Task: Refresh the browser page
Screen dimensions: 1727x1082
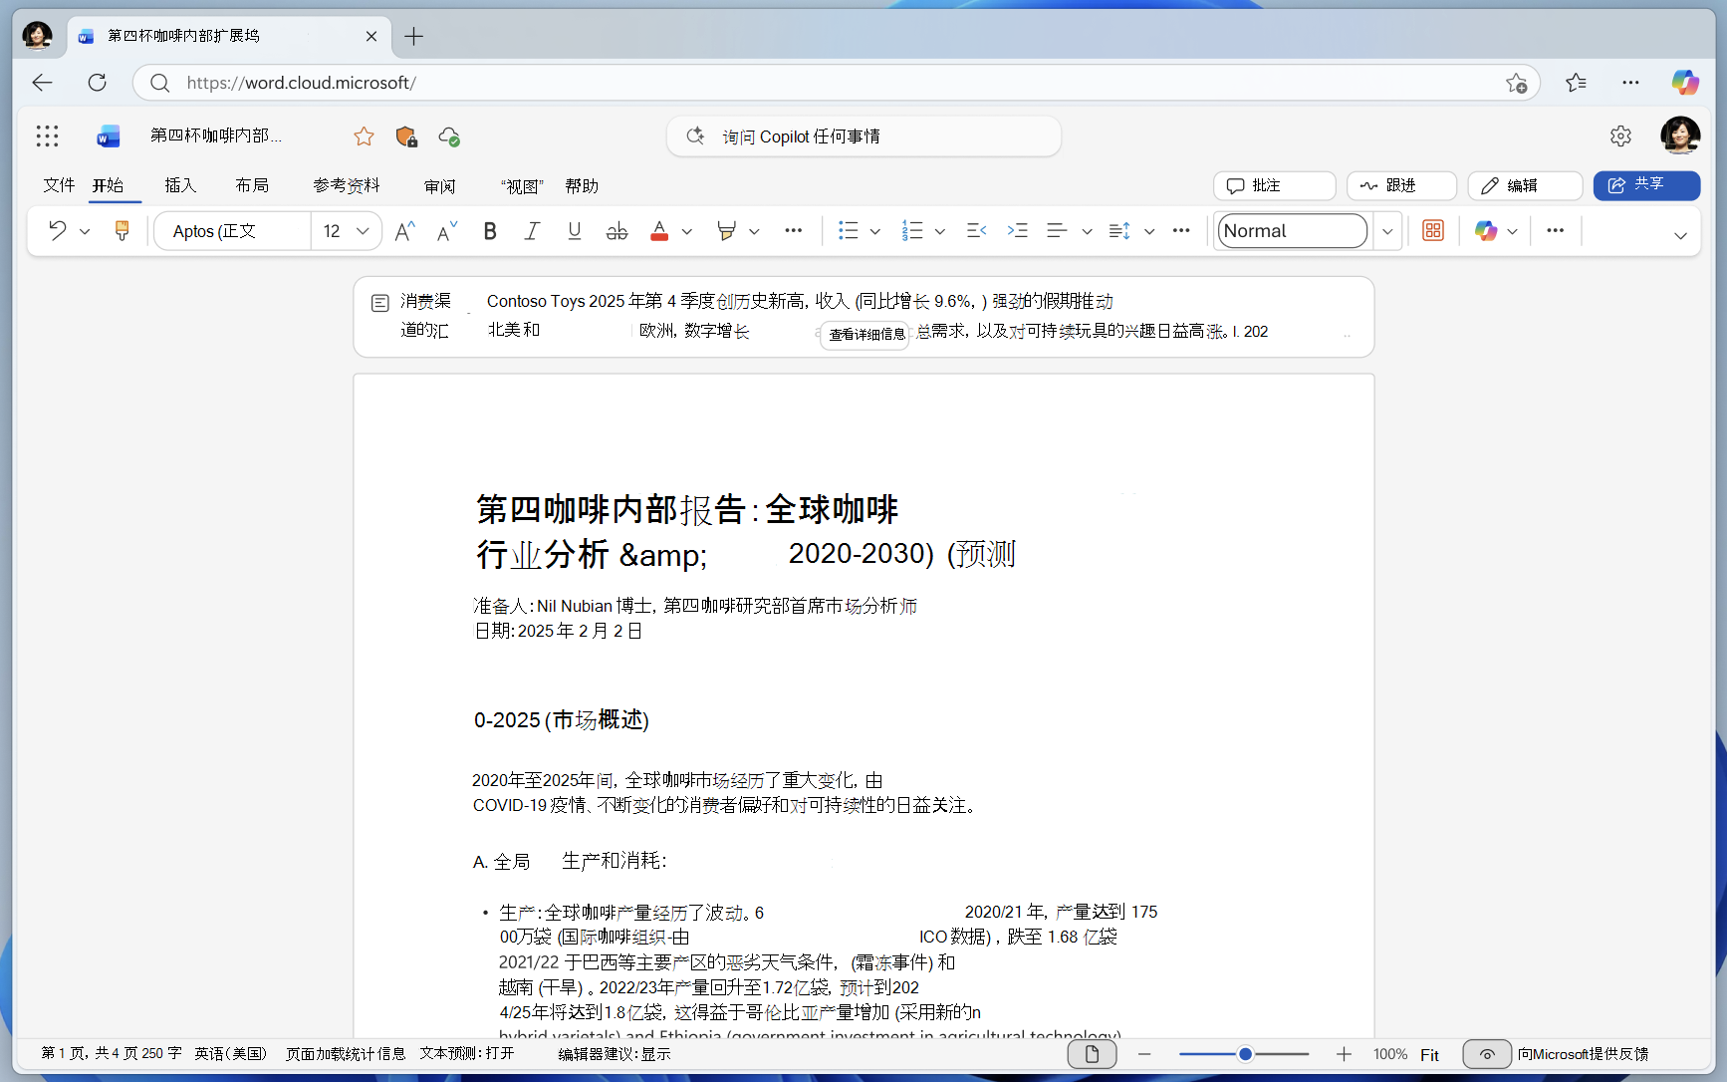Action: tap(97, 83)
